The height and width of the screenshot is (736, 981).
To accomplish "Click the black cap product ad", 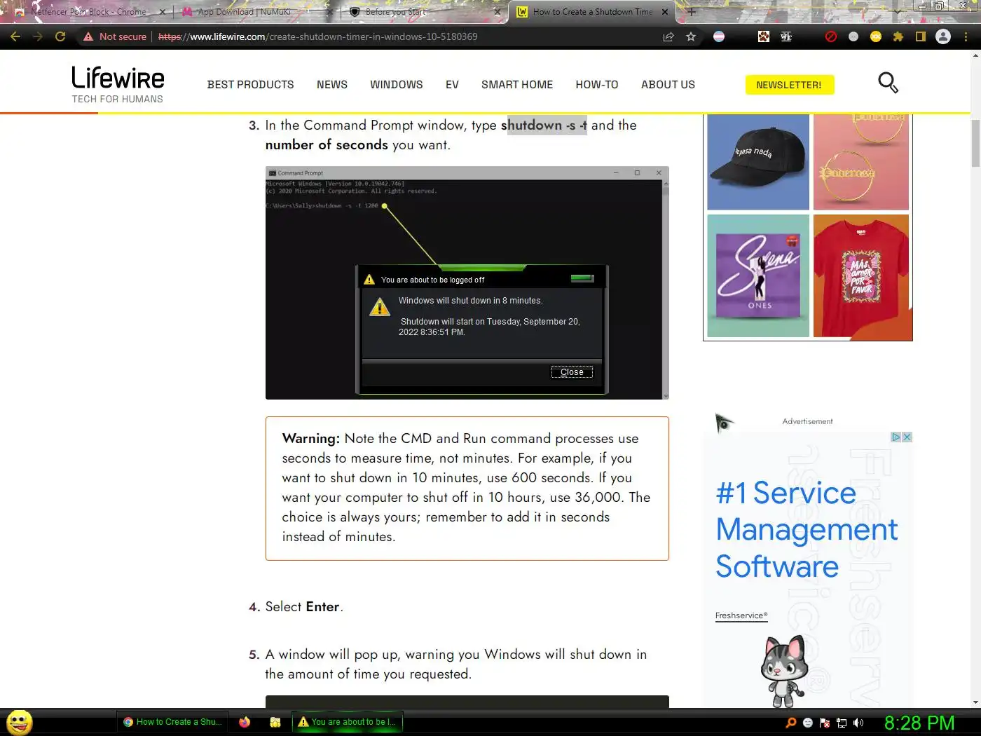I will click(x=758, y=163).
